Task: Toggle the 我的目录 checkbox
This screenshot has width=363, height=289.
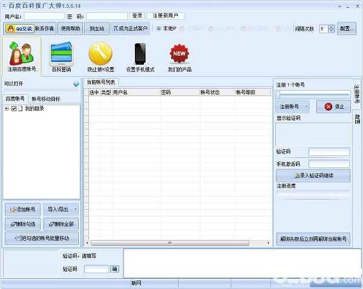Action: (x=14, y=108)
